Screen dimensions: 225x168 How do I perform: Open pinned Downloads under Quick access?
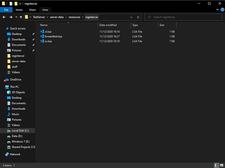[18, 39]
